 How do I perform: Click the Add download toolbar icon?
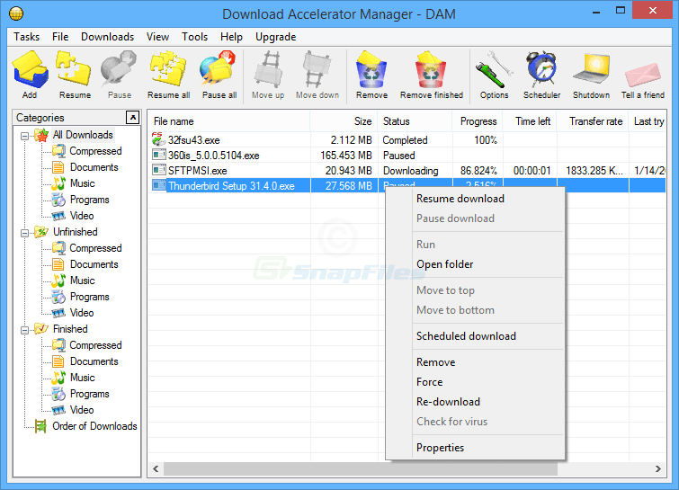coord(30,69)
